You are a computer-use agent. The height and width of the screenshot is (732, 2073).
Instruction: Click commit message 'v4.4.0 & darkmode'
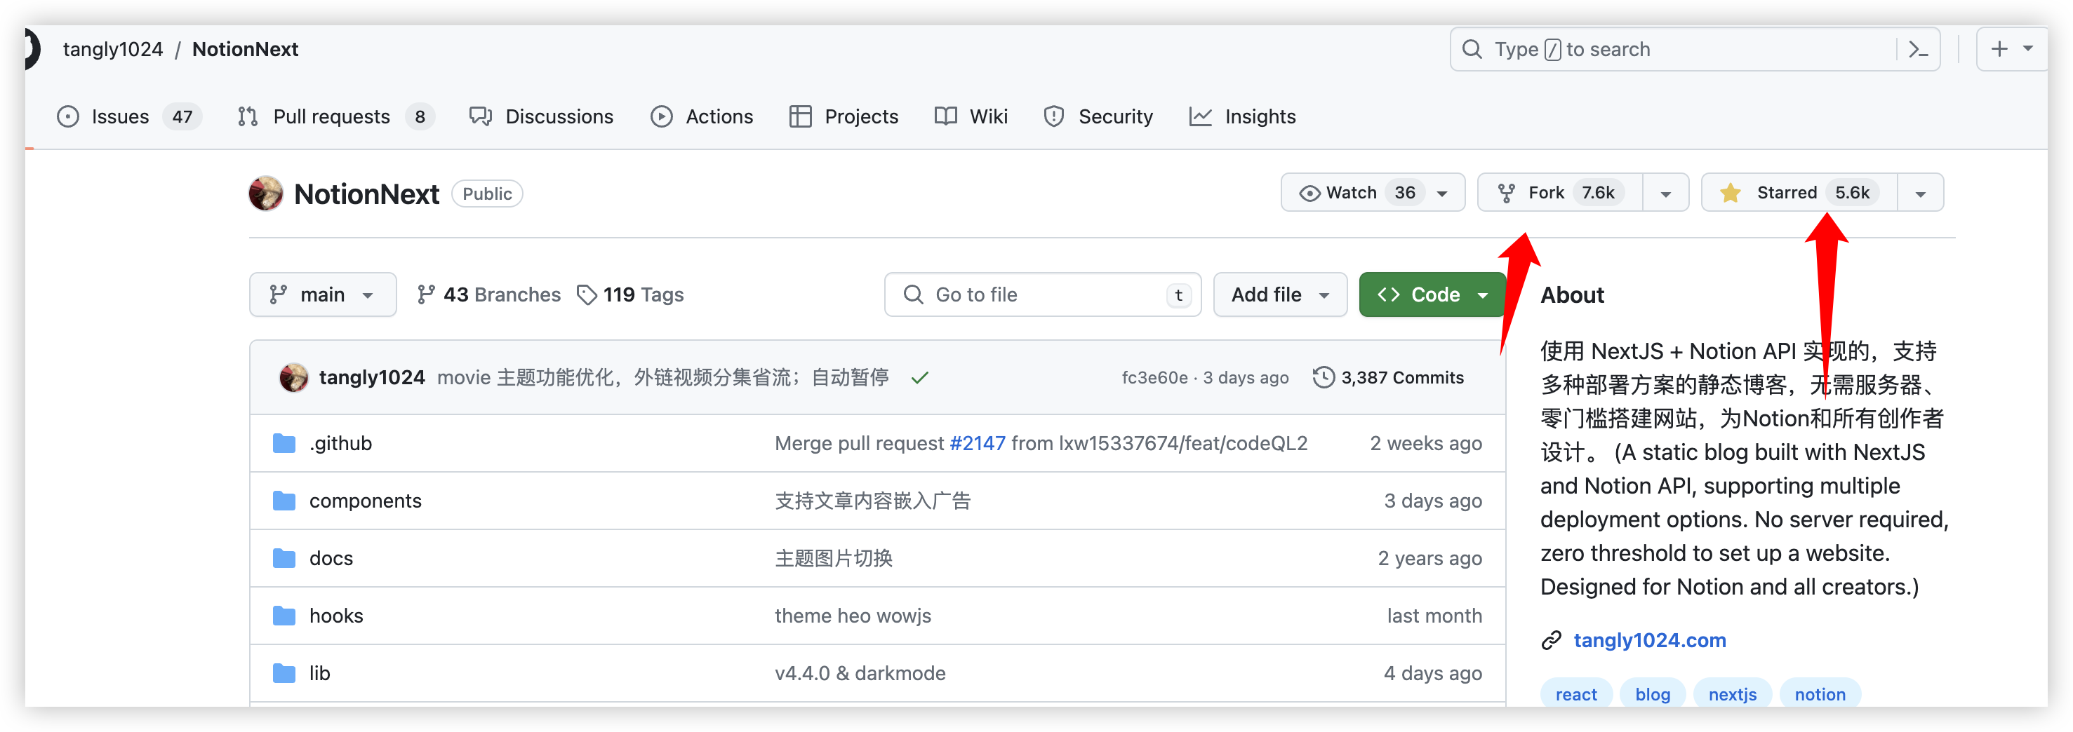(x=860, y=673)
